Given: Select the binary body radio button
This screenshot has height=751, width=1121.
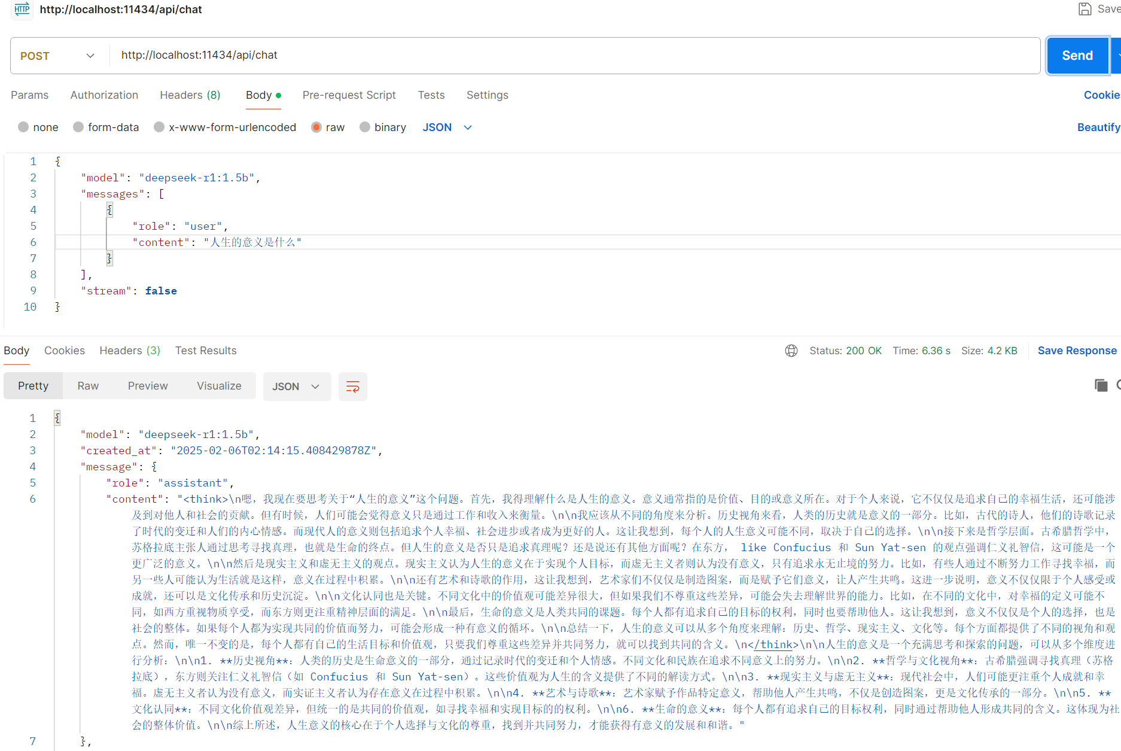Looking at the screenshot, I should tap(365, 127).
